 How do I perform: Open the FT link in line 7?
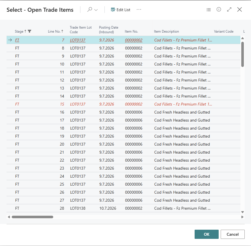click(17, 40)
